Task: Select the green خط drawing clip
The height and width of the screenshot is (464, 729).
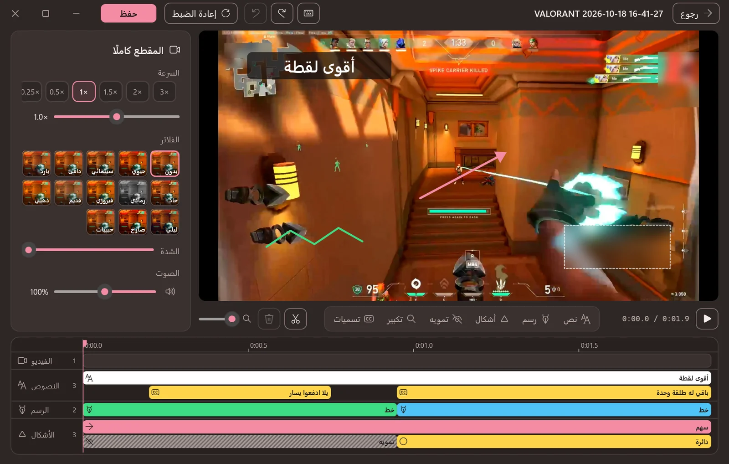Action: click(240, 410)
